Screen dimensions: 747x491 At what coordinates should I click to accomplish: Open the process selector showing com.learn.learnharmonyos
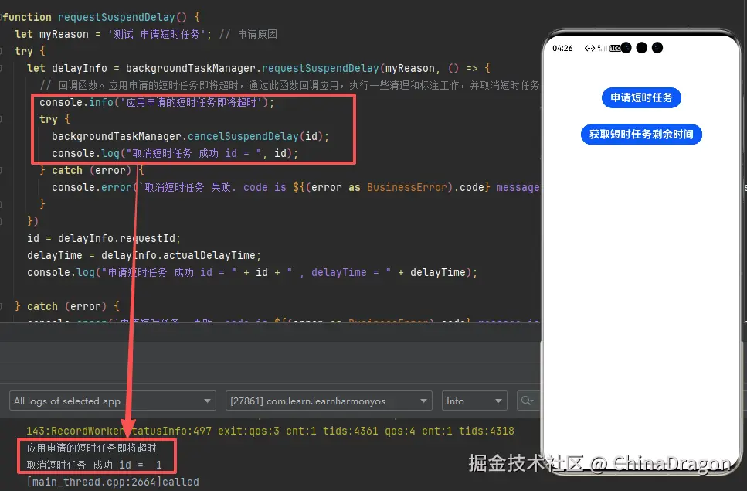coord(328,401)
